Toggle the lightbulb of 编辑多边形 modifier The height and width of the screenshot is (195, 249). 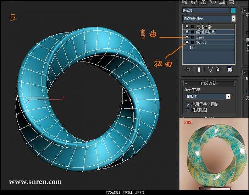pyautogui.click(x=187, y=32)
